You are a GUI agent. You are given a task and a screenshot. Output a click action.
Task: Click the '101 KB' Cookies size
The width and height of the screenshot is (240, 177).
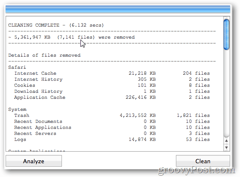pos(147,85)
